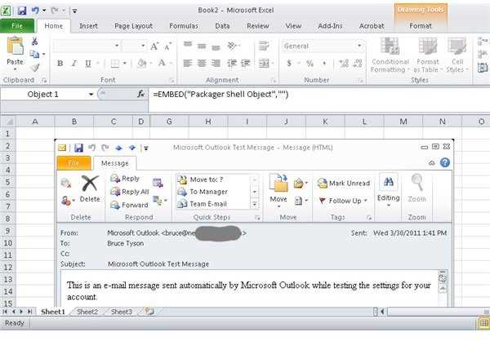Open the Excel File tab
This screenshot has height=341, width=490.
(x=17, y=26)
